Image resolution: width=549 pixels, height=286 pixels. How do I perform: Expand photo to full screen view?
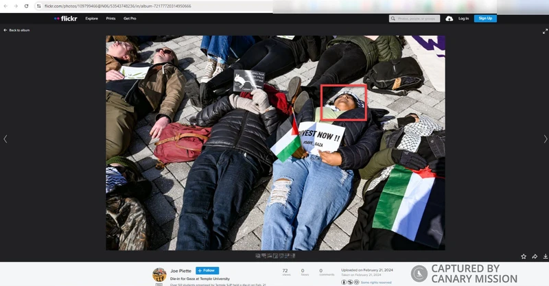tap(545, 32)
